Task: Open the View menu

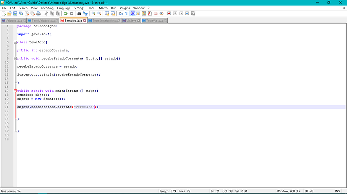Action: [34, 8]
